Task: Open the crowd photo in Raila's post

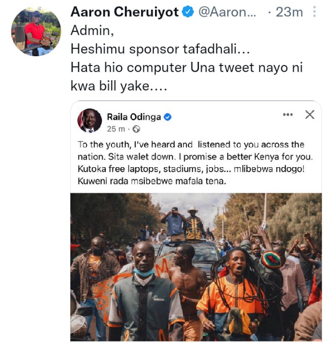Action: [196, 267]
